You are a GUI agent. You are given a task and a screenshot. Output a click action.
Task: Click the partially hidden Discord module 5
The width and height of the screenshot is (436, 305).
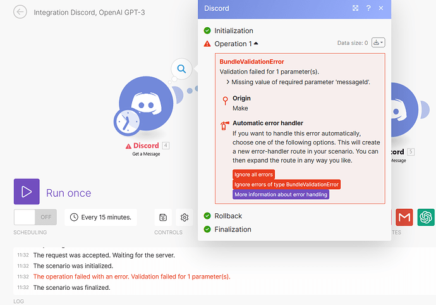coord(404,109)
